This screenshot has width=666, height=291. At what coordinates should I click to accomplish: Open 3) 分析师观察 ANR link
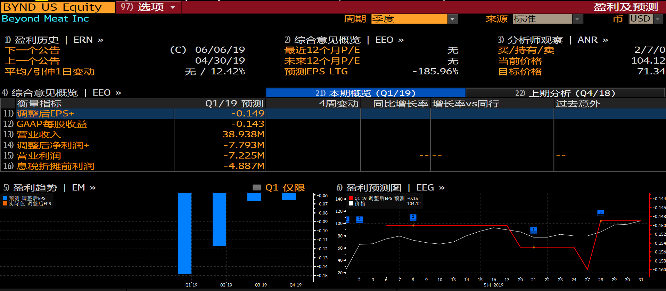(x=553, y=40)
